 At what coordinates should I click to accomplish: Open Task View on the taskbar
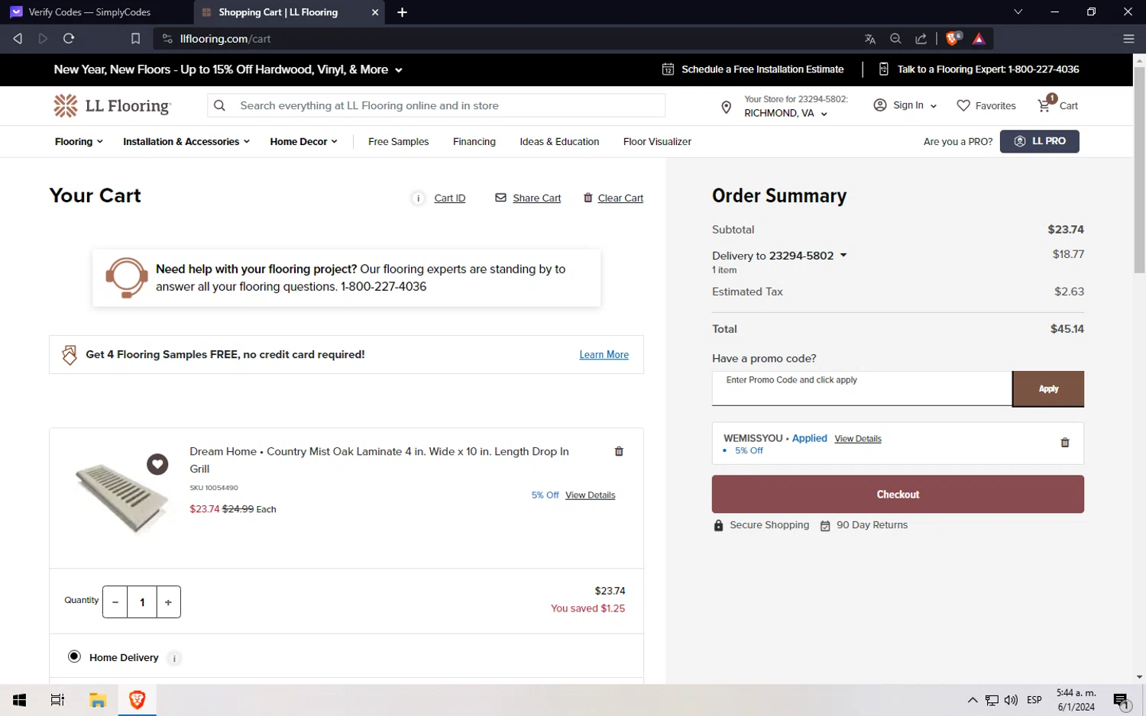[57, 700]
